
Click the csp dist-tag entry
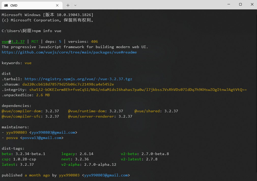click(x=19, y=159)
